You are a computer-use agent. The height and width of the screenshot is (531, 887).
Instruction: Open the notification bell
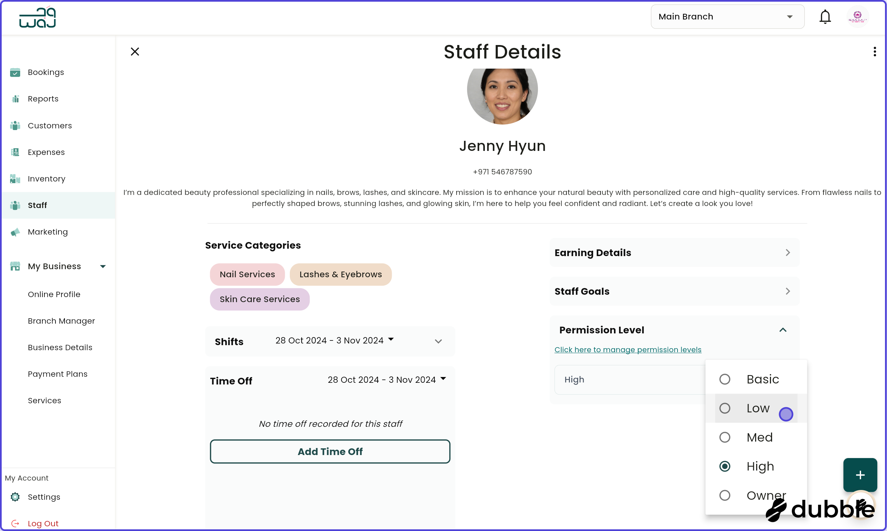(825, 16)
